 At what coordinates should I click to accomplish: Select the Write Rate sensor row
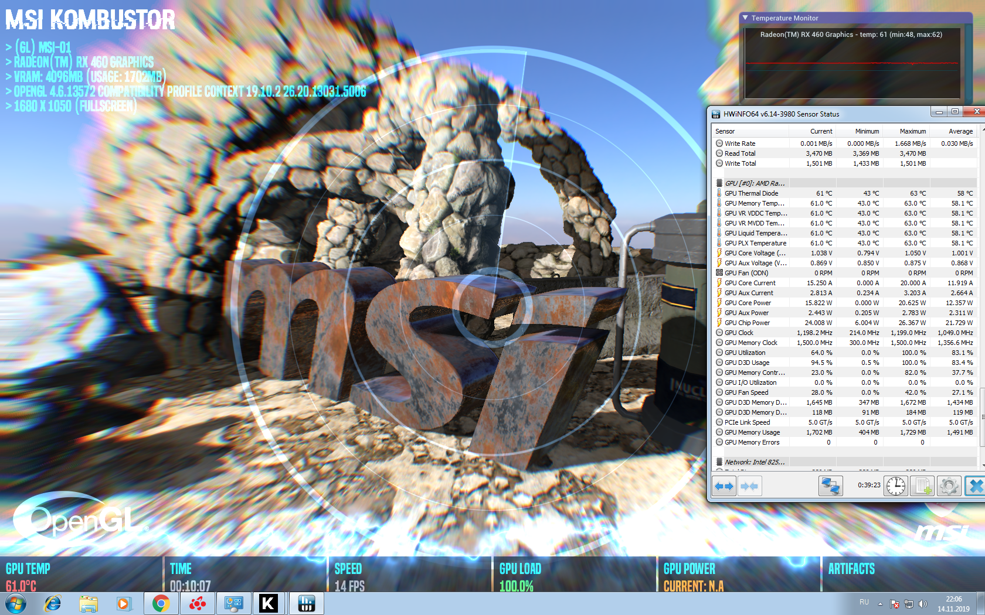point(844,143)
